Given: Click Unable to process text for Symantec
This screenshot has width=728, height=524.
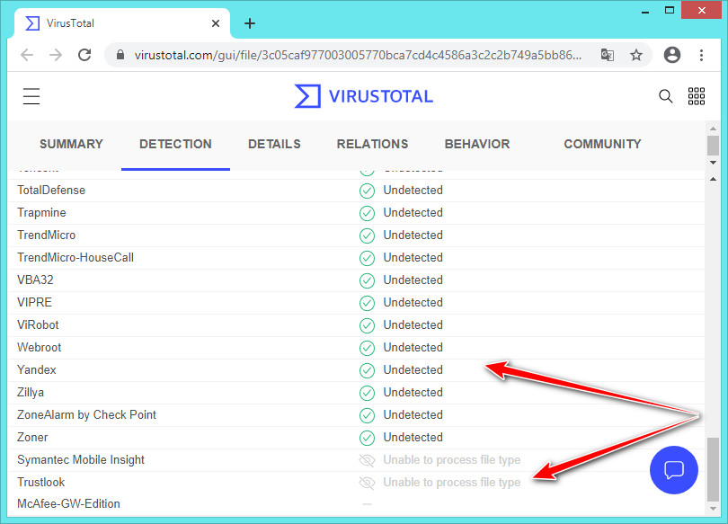Looking at the screenshot, I should pyautogui.click(x=452, y=460).
